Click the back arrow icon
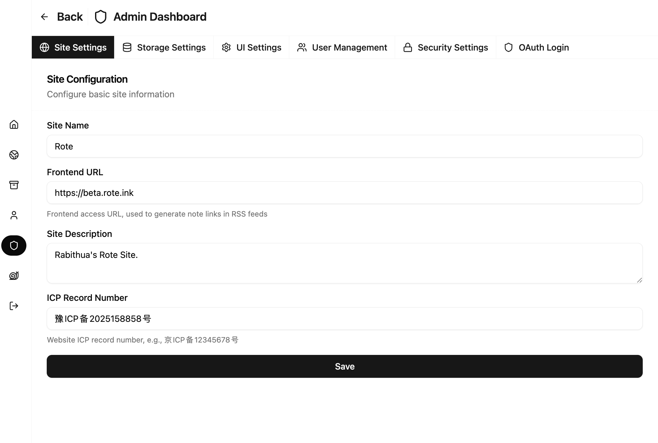The width and height of the screenshot is (658, 443). pyautogui.click(x=45, y=17)
